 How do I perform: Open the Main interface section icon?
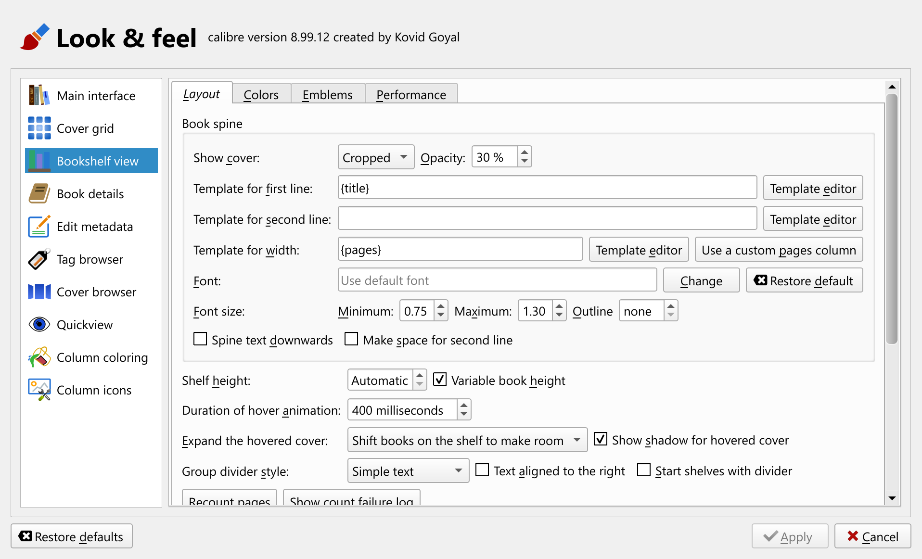39,95
